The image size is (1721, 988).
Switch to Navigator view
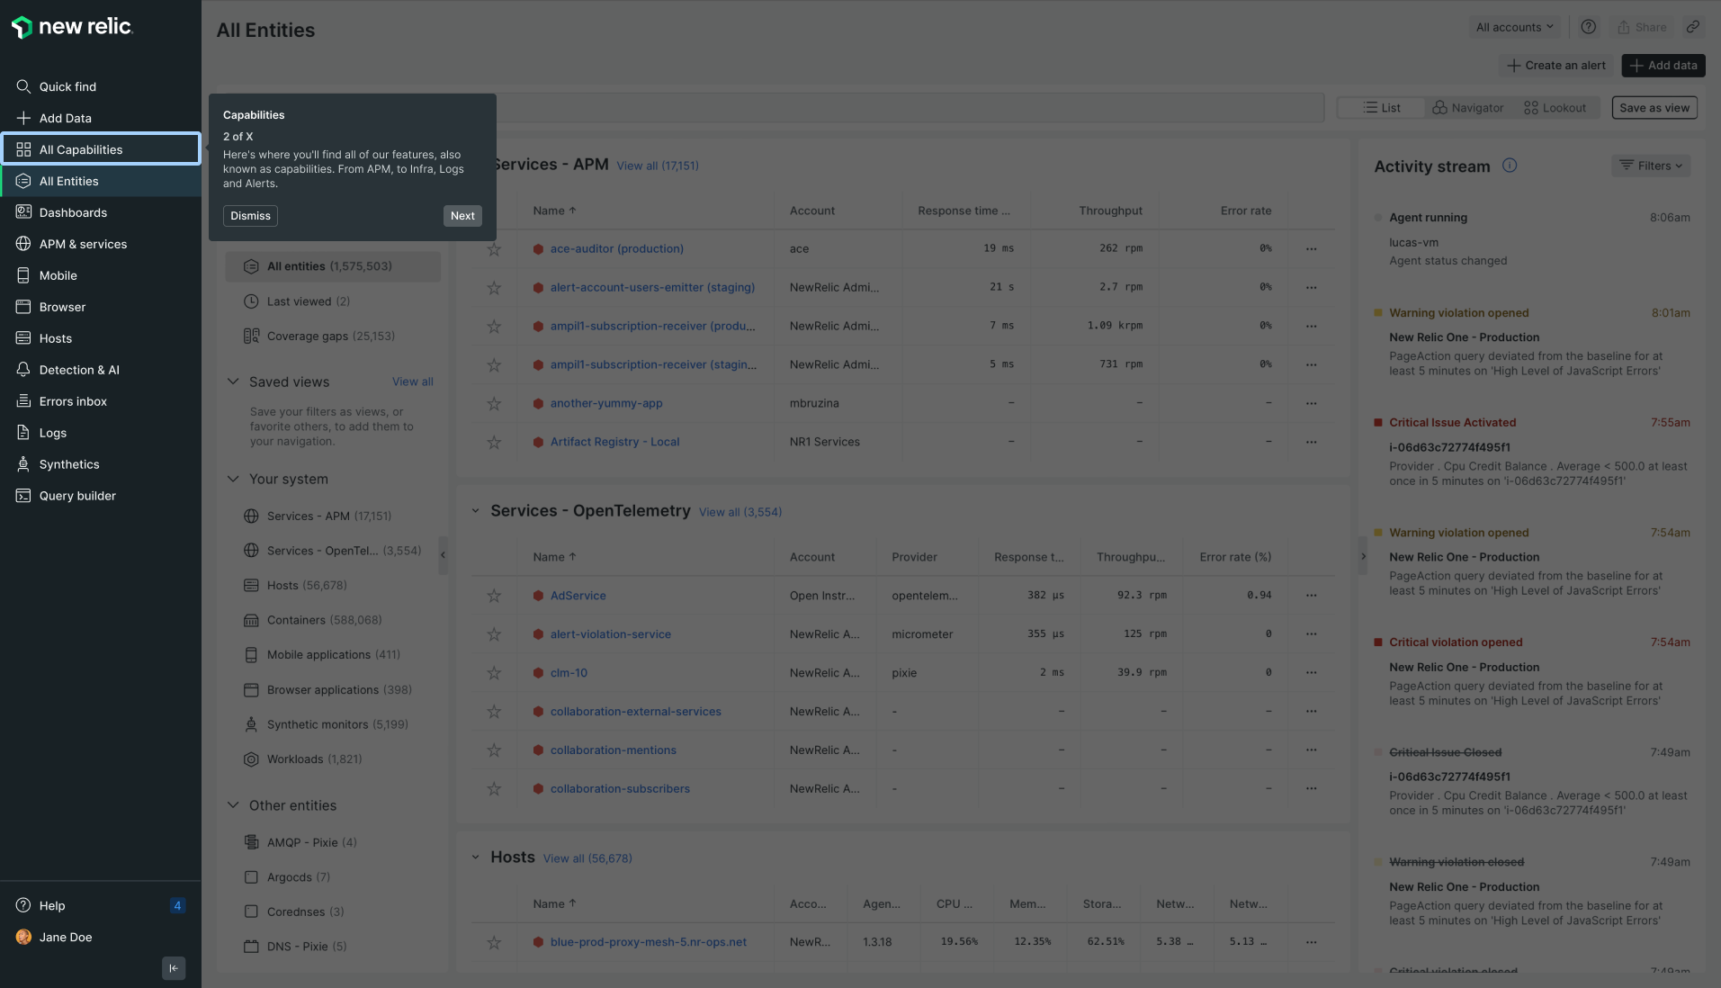click(x=1467, y=108)
